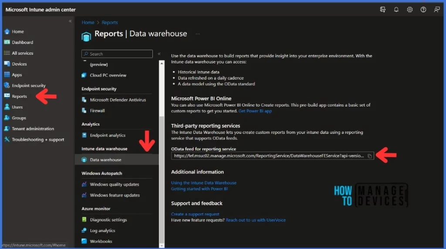
Task: Open the Cloud Shell header icon
Action: pyautogui.click(x=382, y=10)
